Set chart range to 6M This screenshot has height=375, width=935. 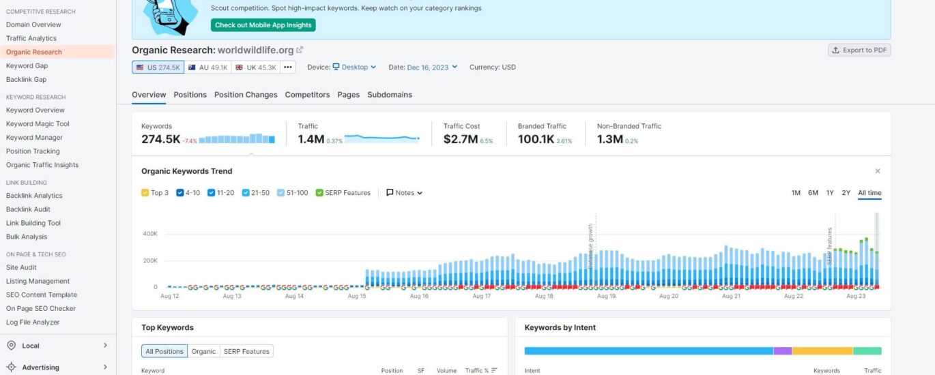point(813,193)
